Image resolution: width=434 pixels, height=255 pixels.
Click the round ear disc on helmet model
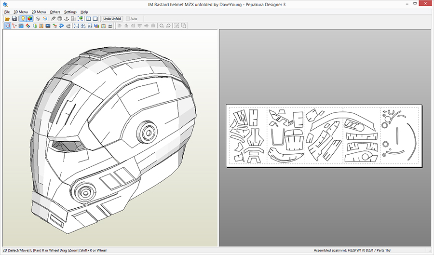point(148,133)
